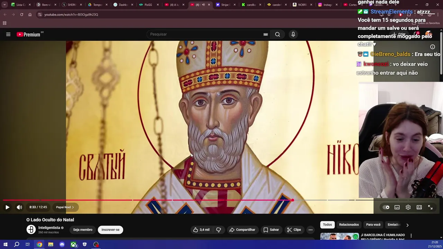Open the on-screen keyboard in search box
The image size is (443, 249).
coord(265,34)
